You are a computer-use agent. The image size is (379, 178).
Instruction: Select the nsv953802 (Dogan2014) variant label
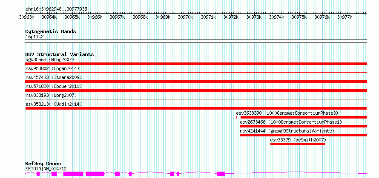click(x=52, y=68)
